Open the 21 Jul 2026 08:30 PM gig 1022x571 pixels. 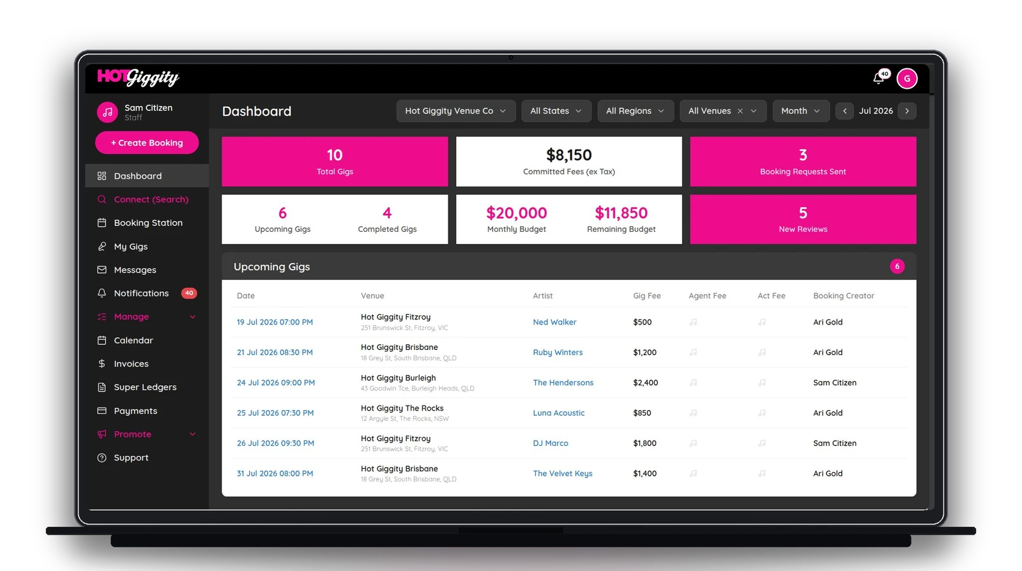[275, 353]
